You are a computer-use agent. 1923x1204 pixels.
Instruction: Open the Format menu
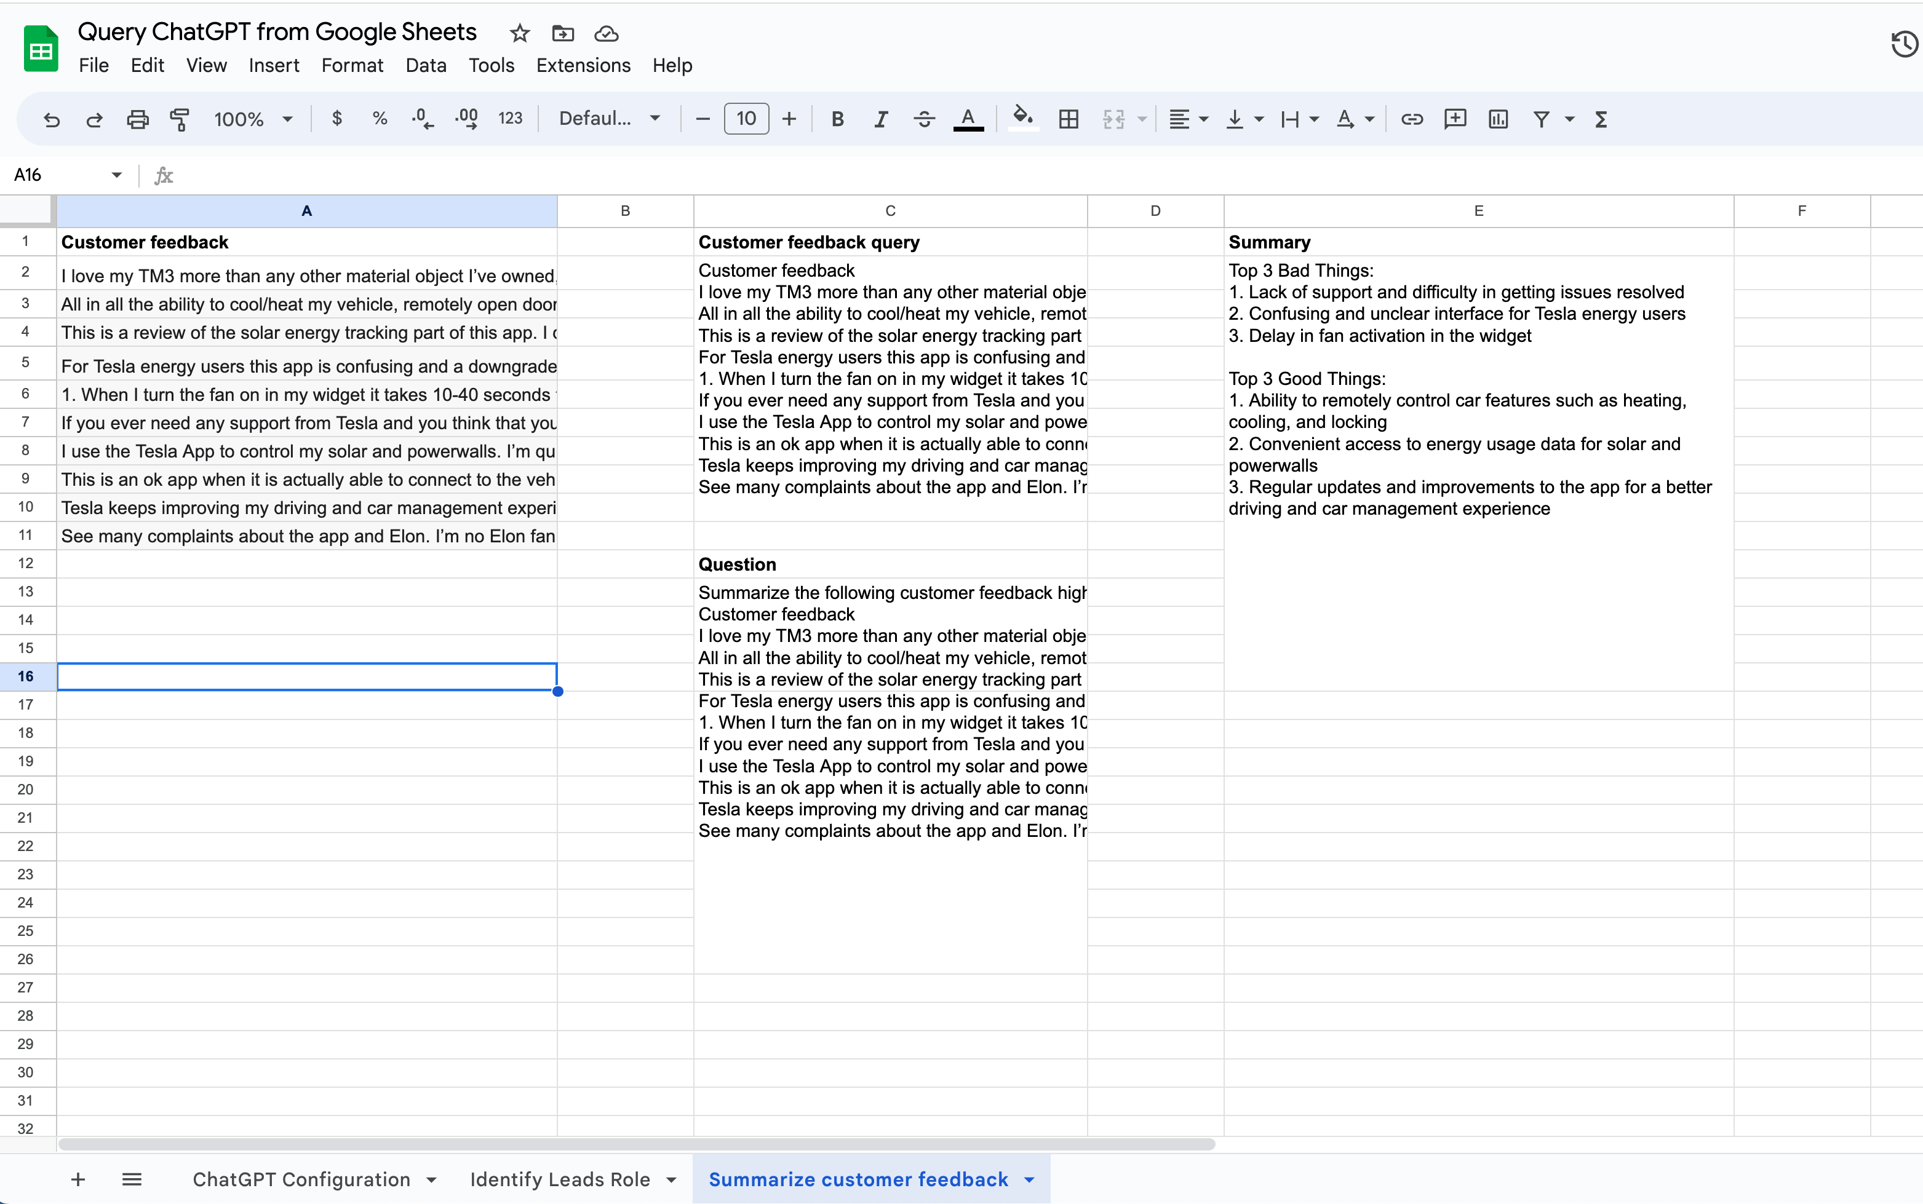352,65
